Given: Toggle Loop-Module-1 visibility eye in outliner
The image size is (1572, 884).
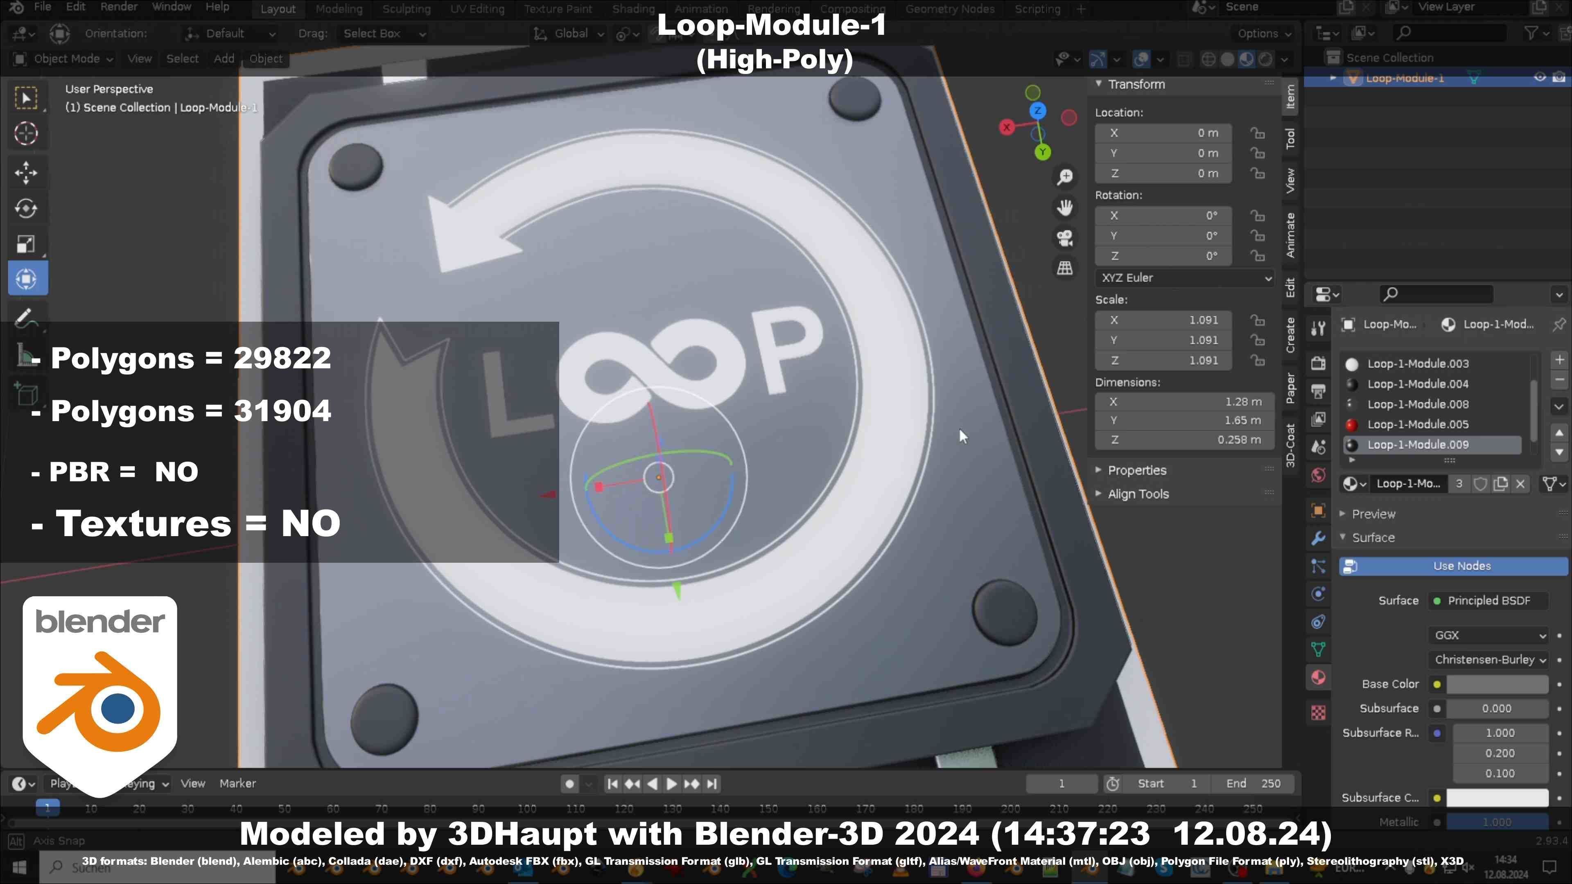Looking at the screenshot, I should pos(1540,77).
